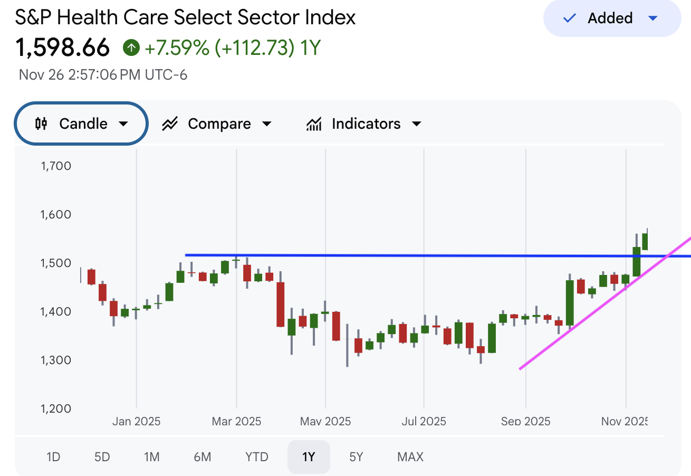
Task: Switch to the 5D time range
Action: [x=102, y=456]
